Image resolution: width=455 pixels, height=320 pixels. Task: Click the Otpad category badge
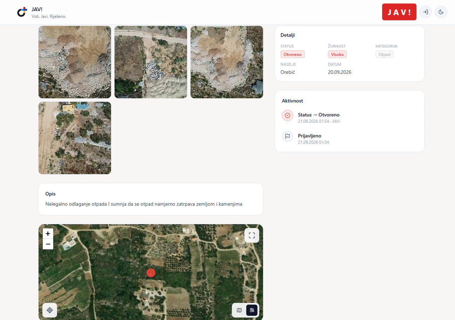[385, 55]
